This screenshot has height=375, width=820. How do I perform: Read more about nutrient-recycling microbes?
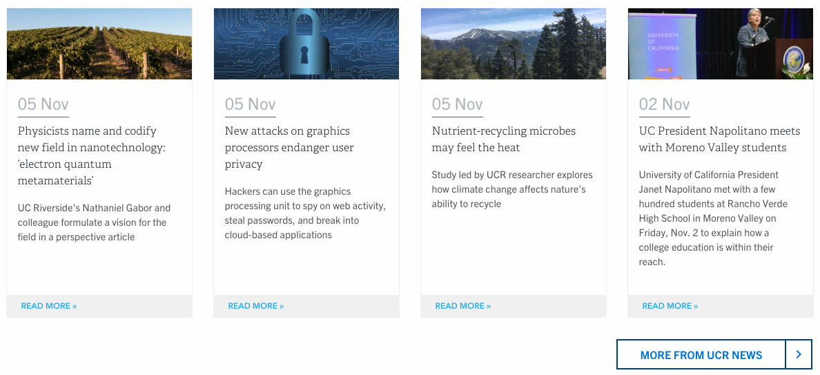pos(463,306)
